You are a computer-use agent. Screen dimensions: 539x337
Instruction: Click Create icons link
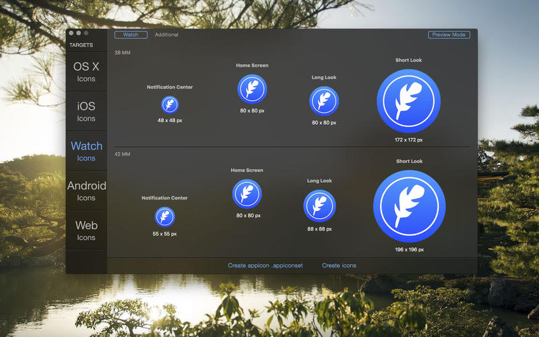pyautogui.click(x=339, y=266)
